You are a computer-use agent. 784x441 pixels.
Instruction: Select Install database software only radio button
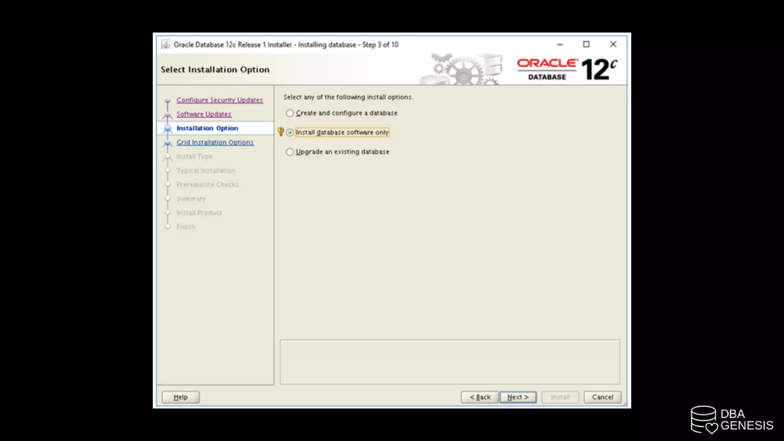pos(290,132)
